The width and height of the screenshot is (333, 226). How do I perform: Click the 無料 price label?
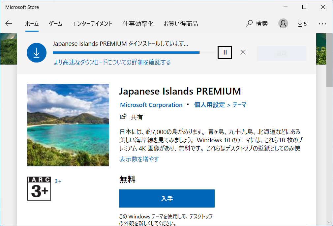127,180
